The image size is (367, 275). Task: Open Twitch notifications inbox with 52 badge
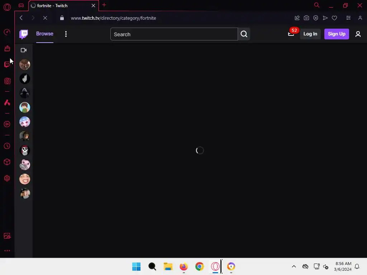click(x=291, y=34)
